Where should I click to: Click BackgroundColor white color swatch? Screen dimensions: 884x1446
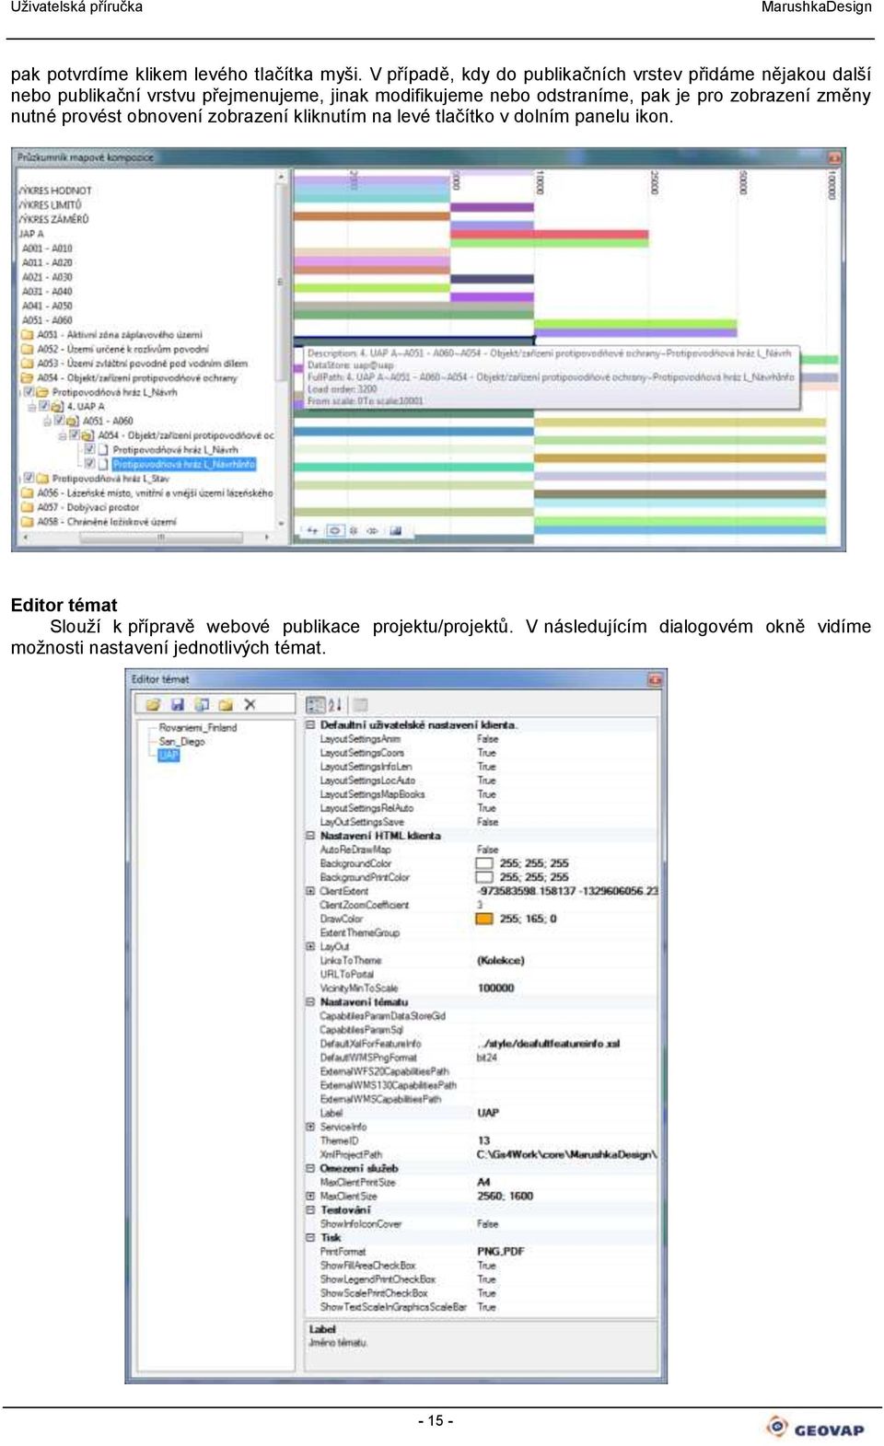(x=484, y=863)
